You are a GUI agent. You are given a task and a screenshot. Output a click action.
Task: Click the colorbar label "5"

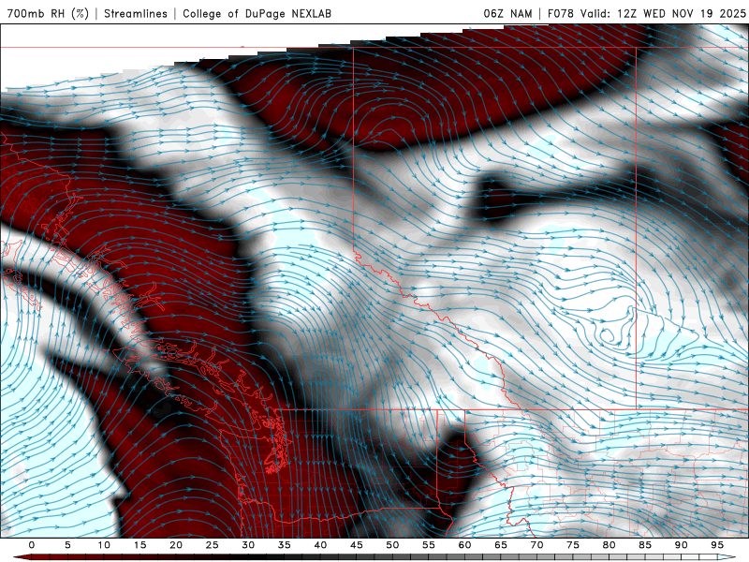coord(67,545)
